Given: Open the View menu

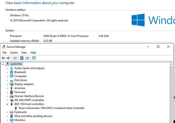Looking at the screenshot, I should [24, 53].
